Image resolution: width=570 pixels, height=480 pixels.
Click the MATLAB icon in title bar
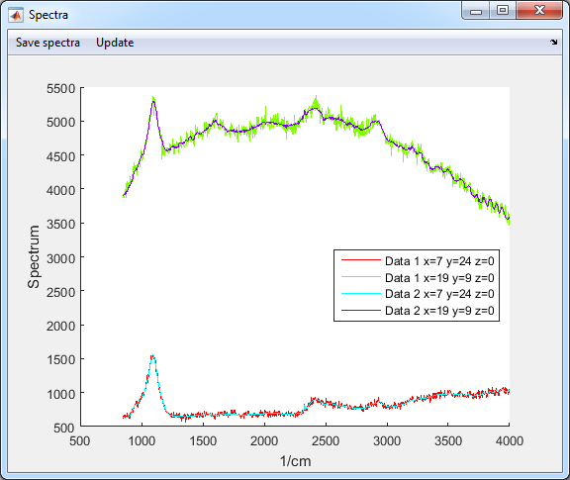[16, 15]
